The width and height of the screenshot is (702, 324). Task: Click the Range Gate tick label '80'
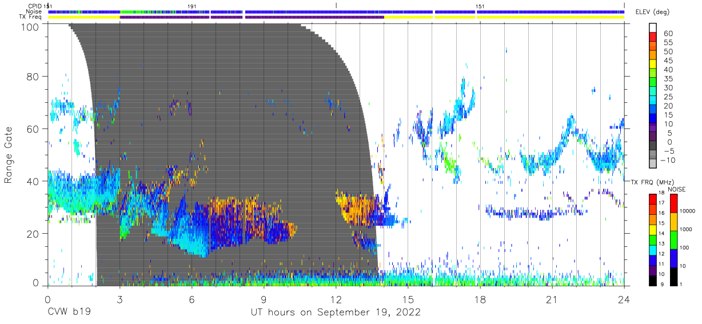click(x=33, y=77)
